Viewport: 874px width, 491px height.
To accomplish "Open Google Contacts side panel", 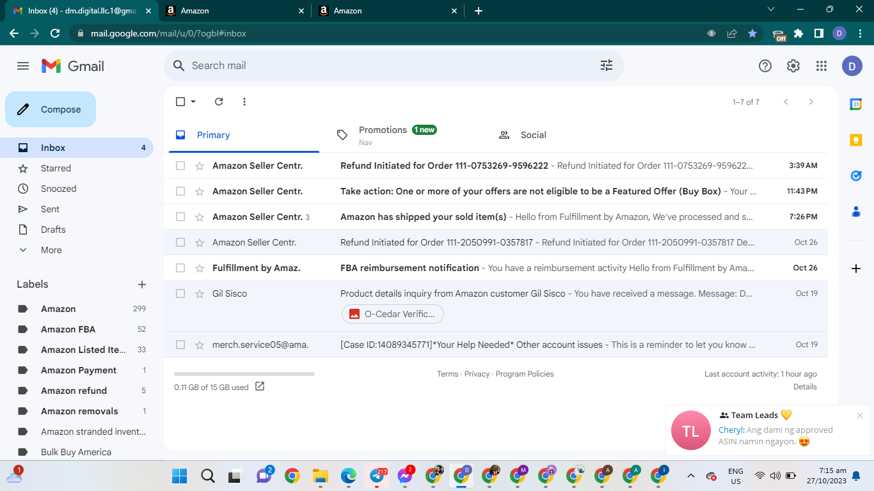I will (x=856, y=212).
